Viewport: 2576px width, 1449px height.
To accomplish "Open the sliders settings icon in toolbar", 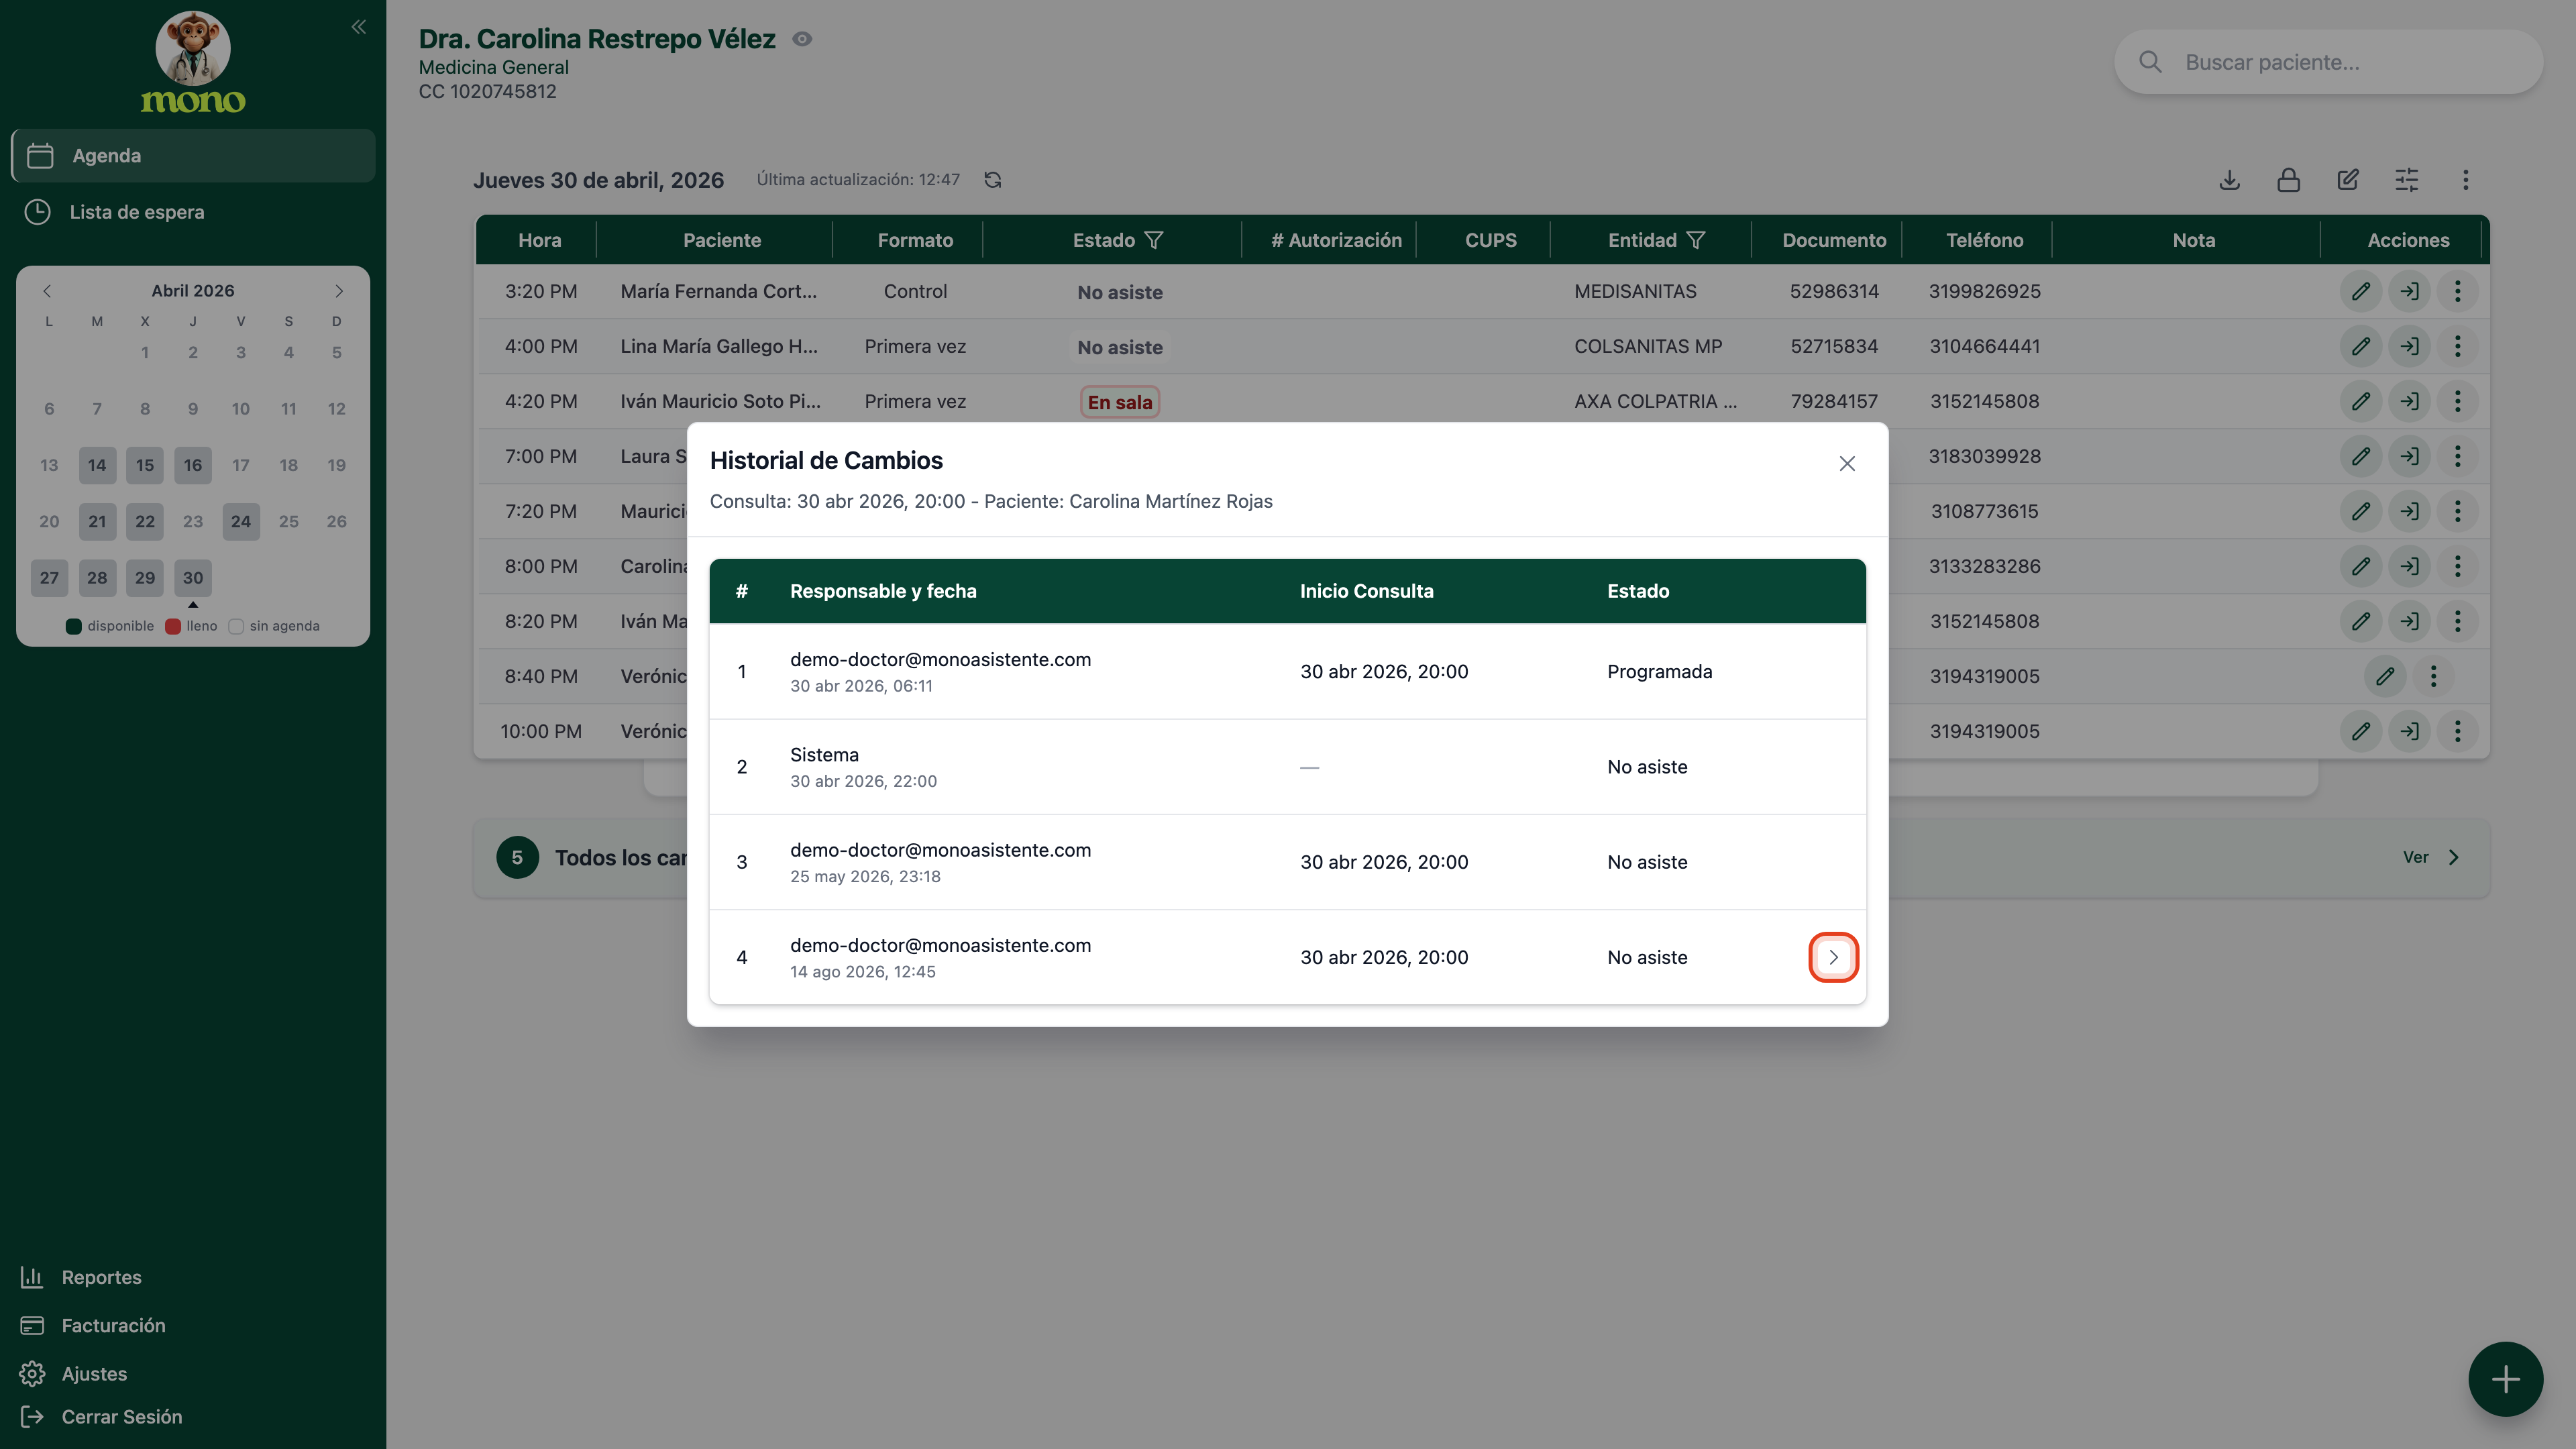I will pos(2406,180).
